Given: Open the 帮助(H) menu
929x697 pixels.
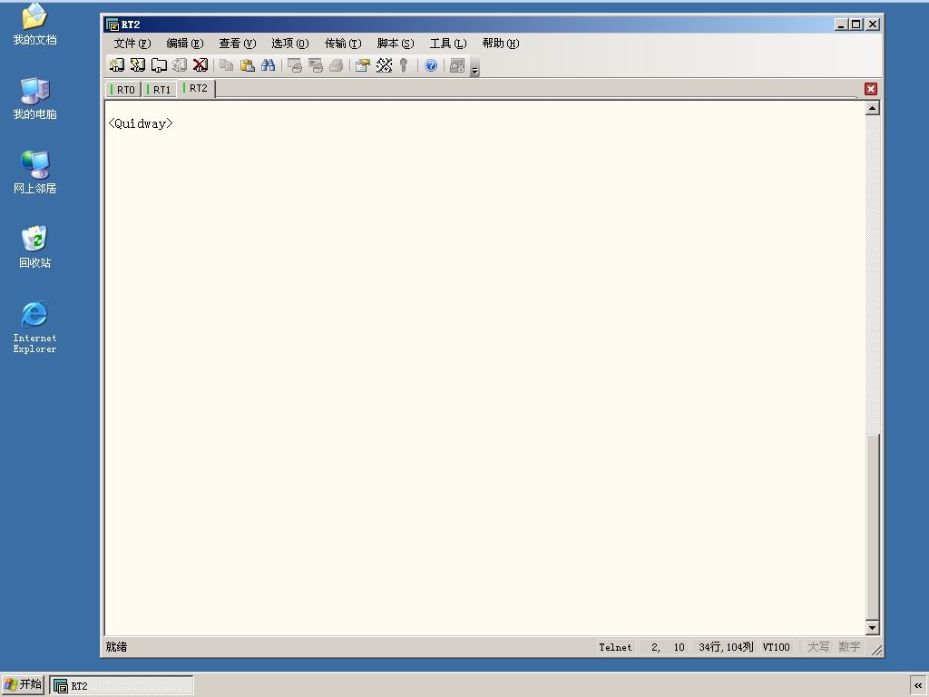Looking at the screenshot, I should [501, 44].
